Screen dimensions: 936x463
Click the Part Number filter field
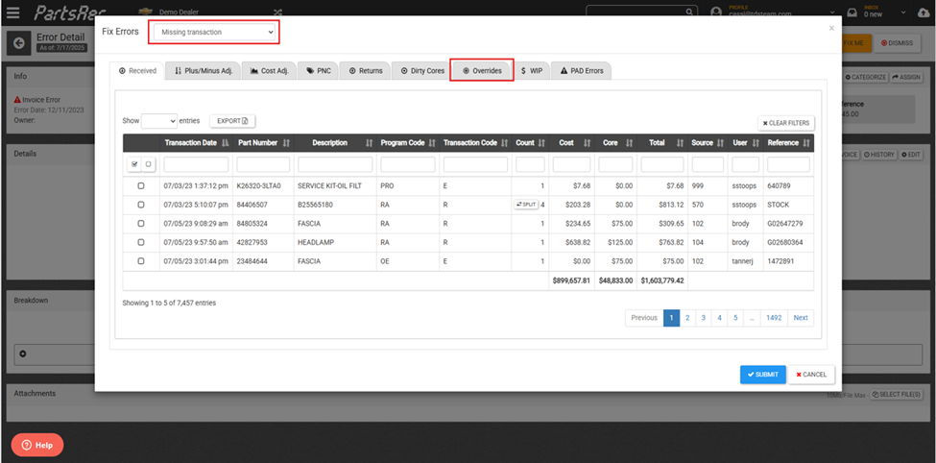[x=263, y=164]
